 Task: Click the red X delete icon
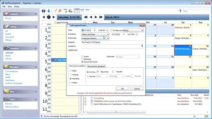tap(60, 11)
